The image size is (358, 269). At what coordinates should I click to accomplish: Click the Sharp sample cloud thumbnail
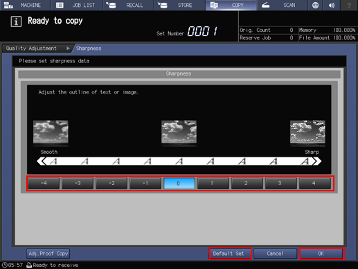coord(307,132)
